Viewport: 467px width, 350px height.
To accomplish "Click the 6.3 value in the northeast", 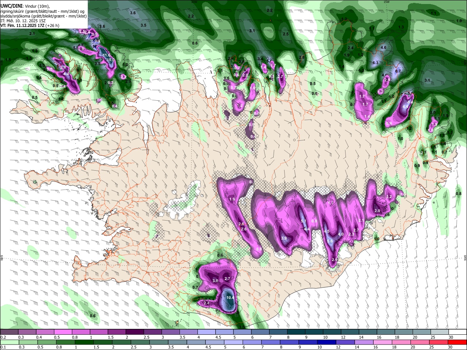I will (376, 63).
